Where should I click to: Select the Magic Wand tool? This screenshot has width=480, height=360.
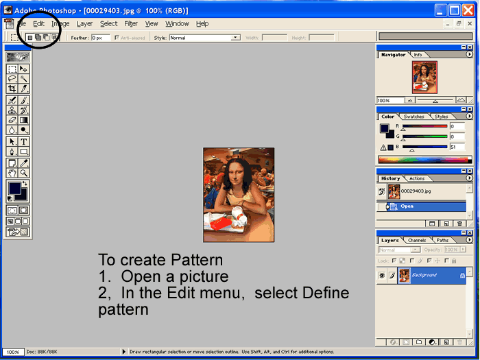coord(23,79)
